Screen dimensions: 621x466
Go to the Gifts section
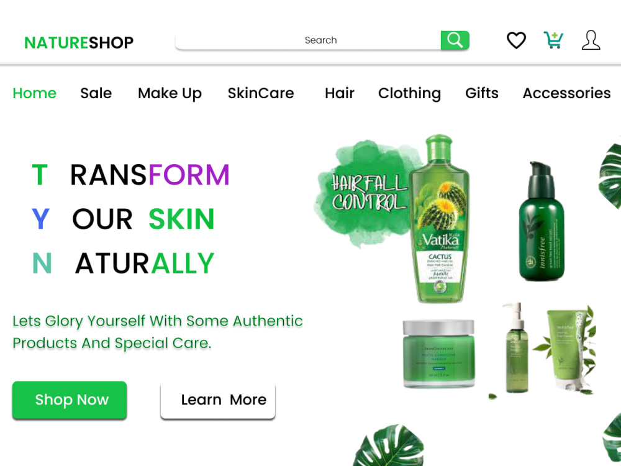[x=482, y=93]
